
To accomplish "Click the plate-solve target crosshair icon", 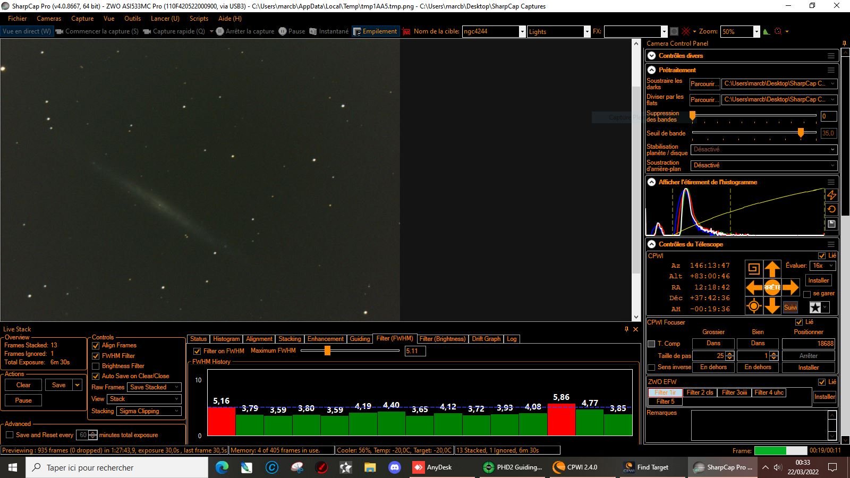I will (753, 305).
